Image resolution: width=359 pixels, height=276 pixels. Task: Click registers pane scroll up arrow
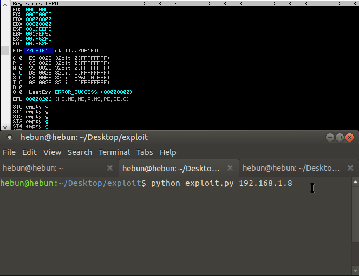[x=5, y=4]
